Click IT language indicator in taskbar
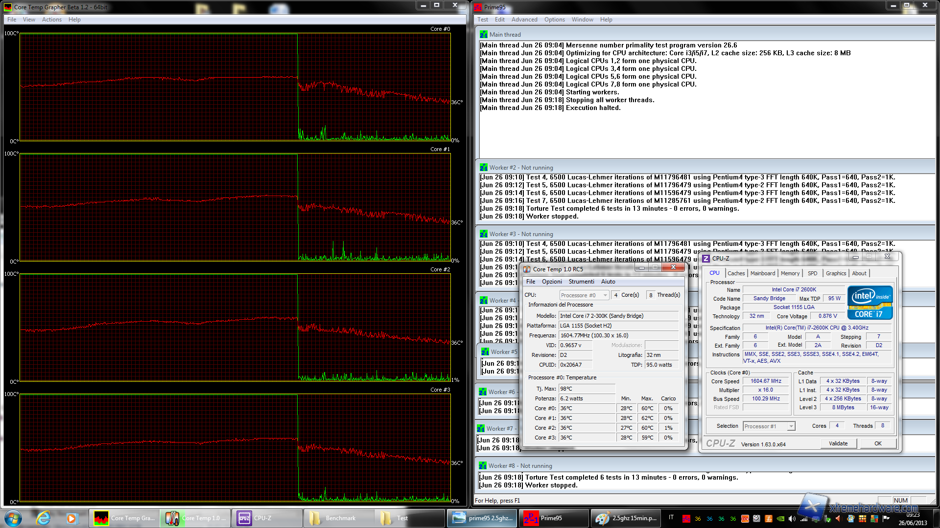 pyautogui.click(x=671, y=517)
